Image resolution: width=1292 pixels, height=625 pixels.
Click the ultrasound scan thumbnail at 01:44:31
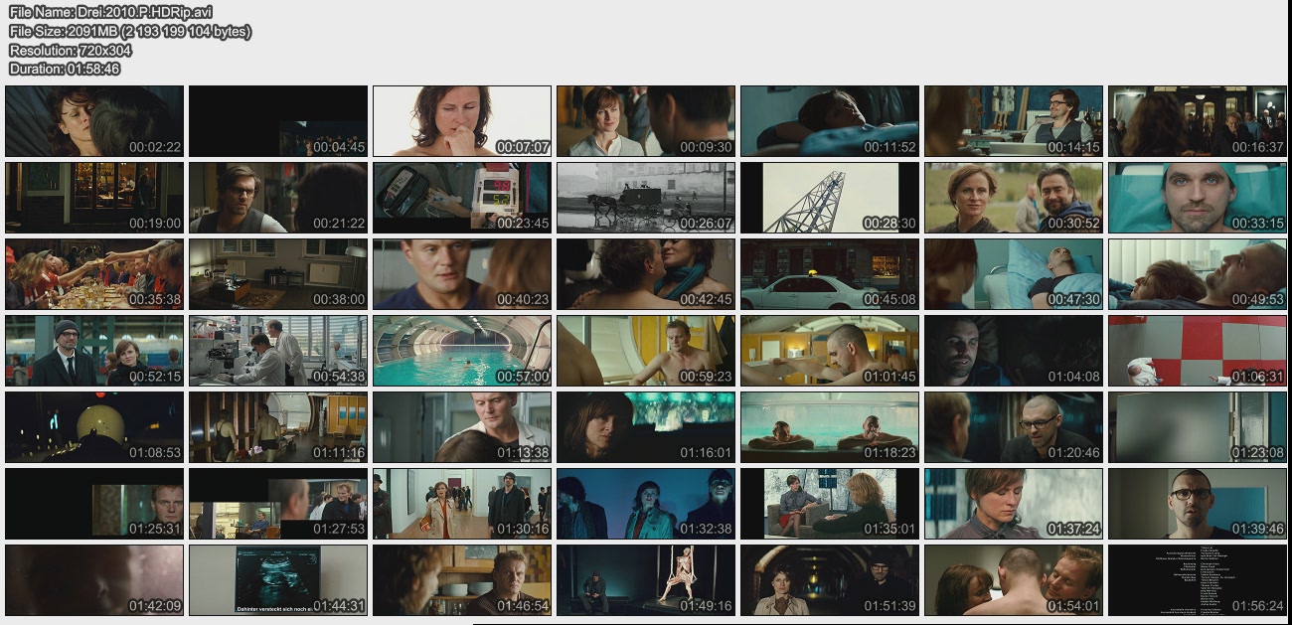(x=278, y=580)
